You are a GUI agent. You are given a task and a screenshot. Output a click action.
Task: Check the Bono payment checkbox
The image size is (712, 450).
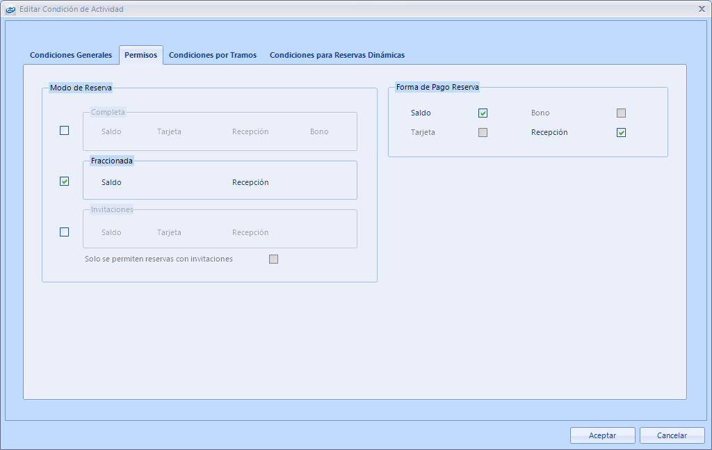pyautogui.click(x=621, y=113)
